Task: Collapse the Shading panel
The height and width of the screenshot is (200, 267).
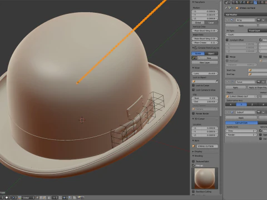Action: 193,156
